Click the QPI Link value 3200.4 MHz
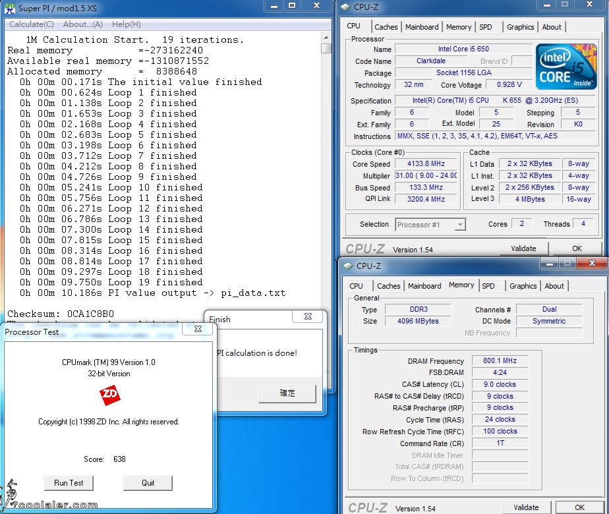This screenshot has width=609, height=514. pyautogui.click(x=426, y=199)
